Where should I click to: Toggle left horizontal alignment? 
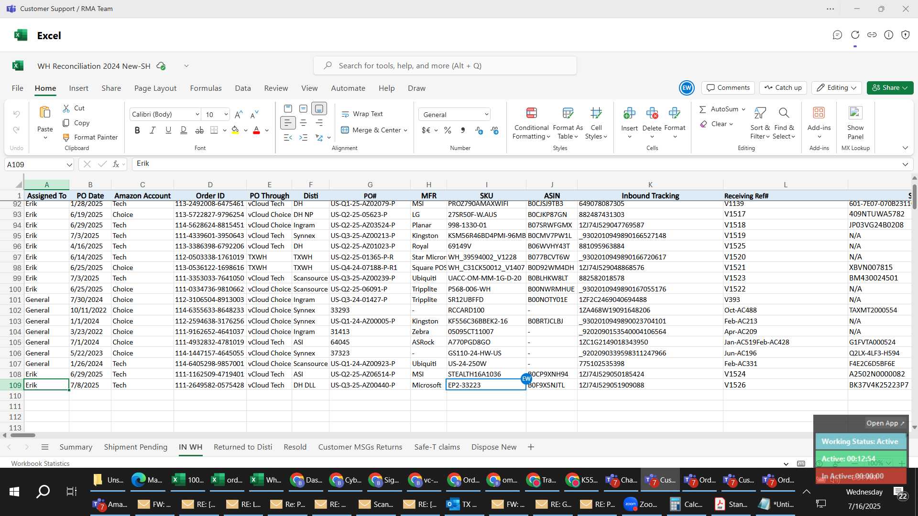(288, 123)
